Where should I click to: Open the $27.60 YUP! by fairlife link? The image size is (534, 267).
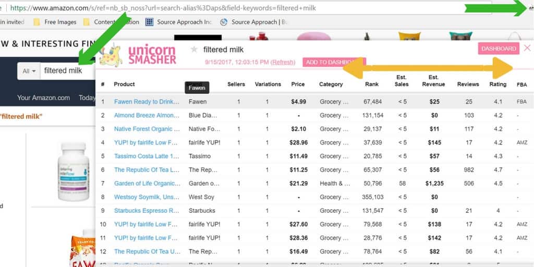146,224
